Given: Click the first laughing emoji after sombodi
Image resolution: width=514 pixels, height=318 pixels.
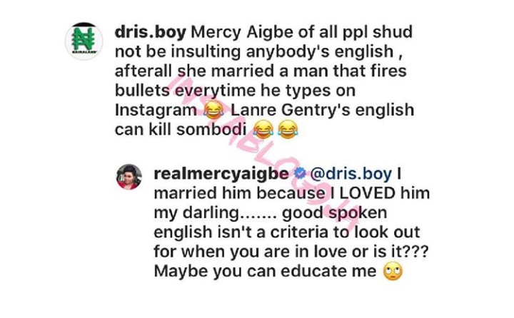Looking at the screenshot, I should point(263,130).
